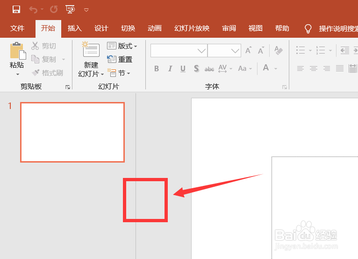
Task: Open the font size combo box
Action: [x=224, y=50]
